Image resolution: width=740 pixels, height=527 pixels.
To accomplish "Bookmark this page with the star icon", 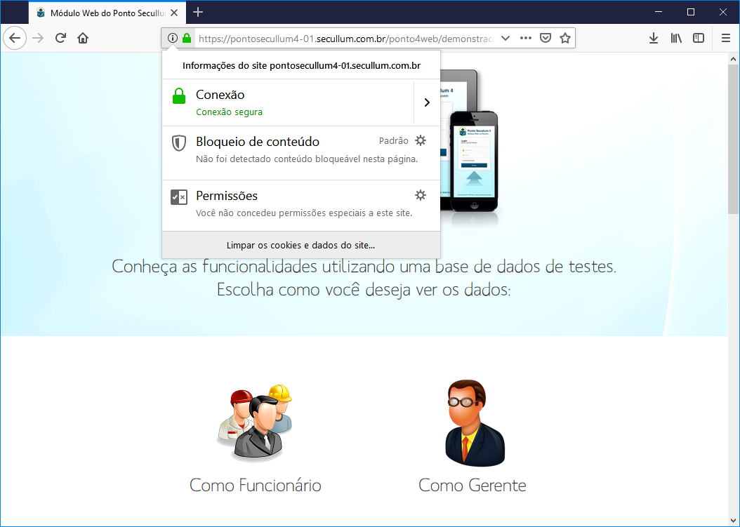I will (564, 38).
